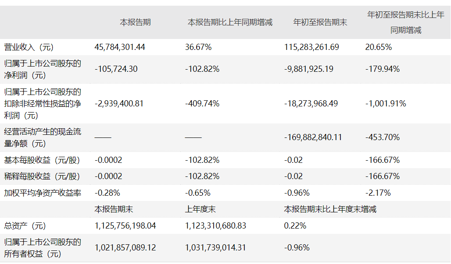The width and height of the screenshot is (451, 264).
Task: Select the equity value 1,031,739,014.31
Action: coord(216,247)
